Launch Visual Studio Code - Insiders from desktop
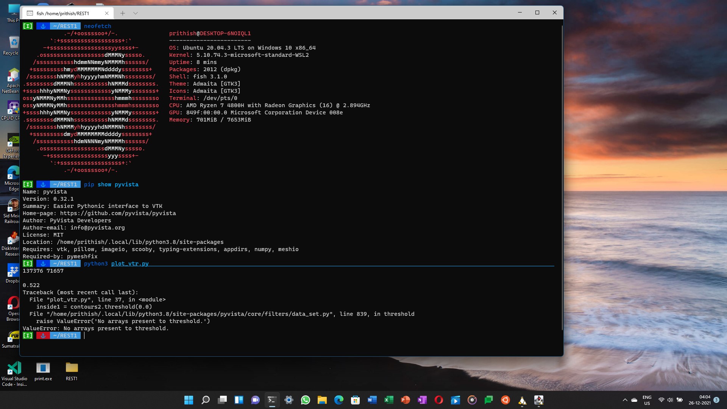The width and height of the screenshot is (727, 409). click(14, 367)
